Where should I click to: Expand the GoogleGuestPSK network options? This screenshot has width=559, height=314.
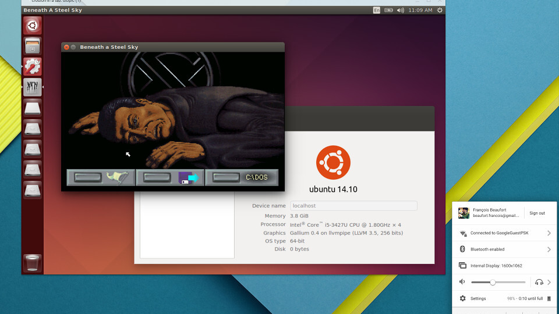[x=549, y=233]
